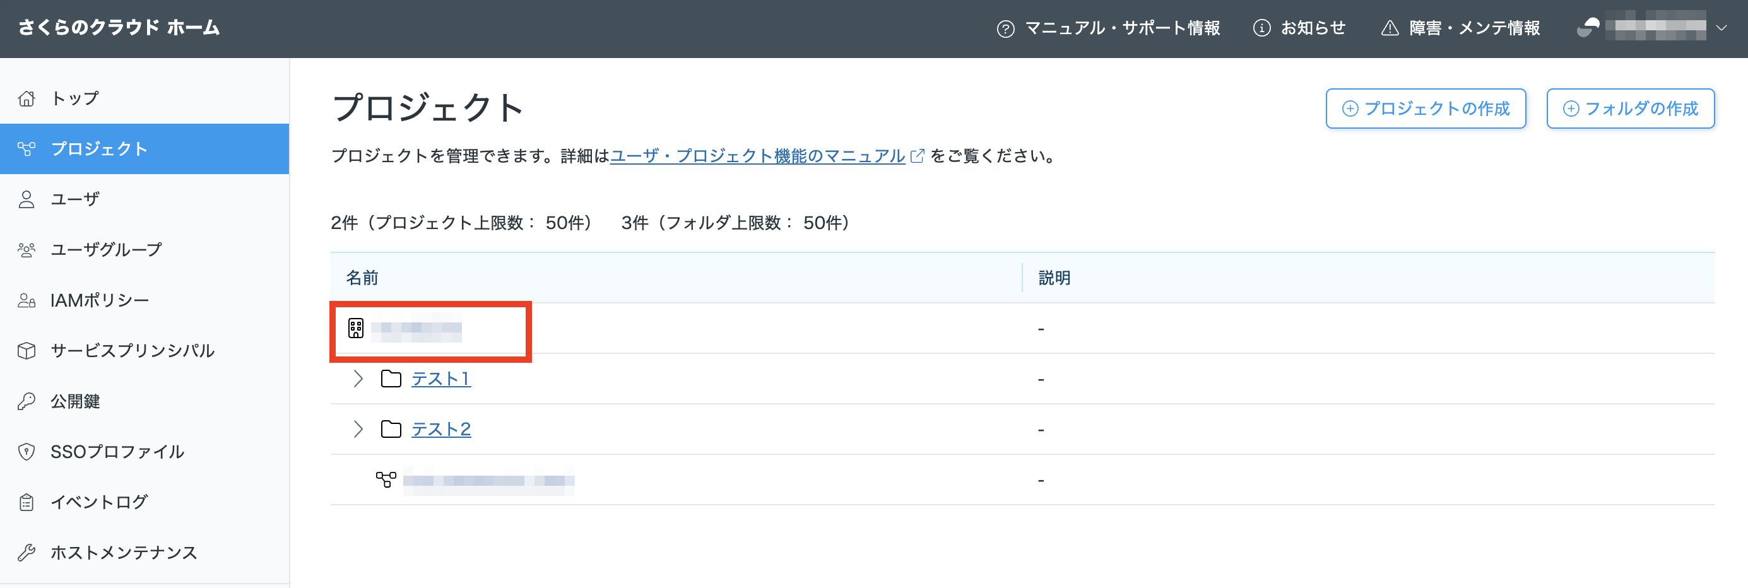Select プロジェクト in the sidebar
Screen dimensions: 1748x588
coord(100,148)
